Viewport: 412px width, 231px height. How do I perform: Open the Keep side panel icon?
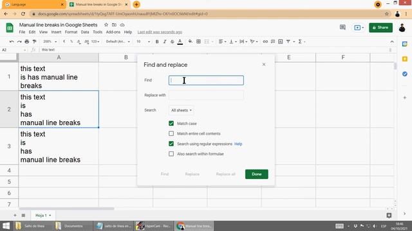pyautogui.click(x=405, y=59)
